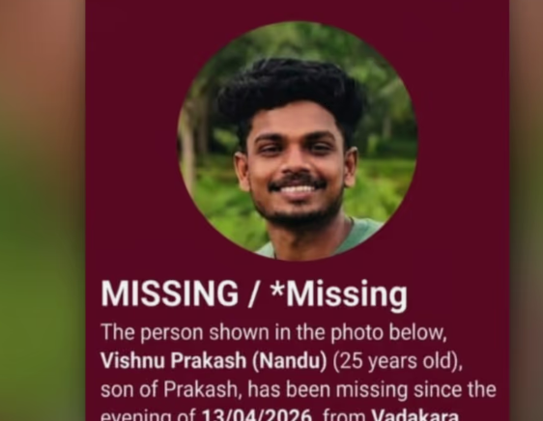
Task: Click the maroon card left of photo
Action: coord(130,138)
